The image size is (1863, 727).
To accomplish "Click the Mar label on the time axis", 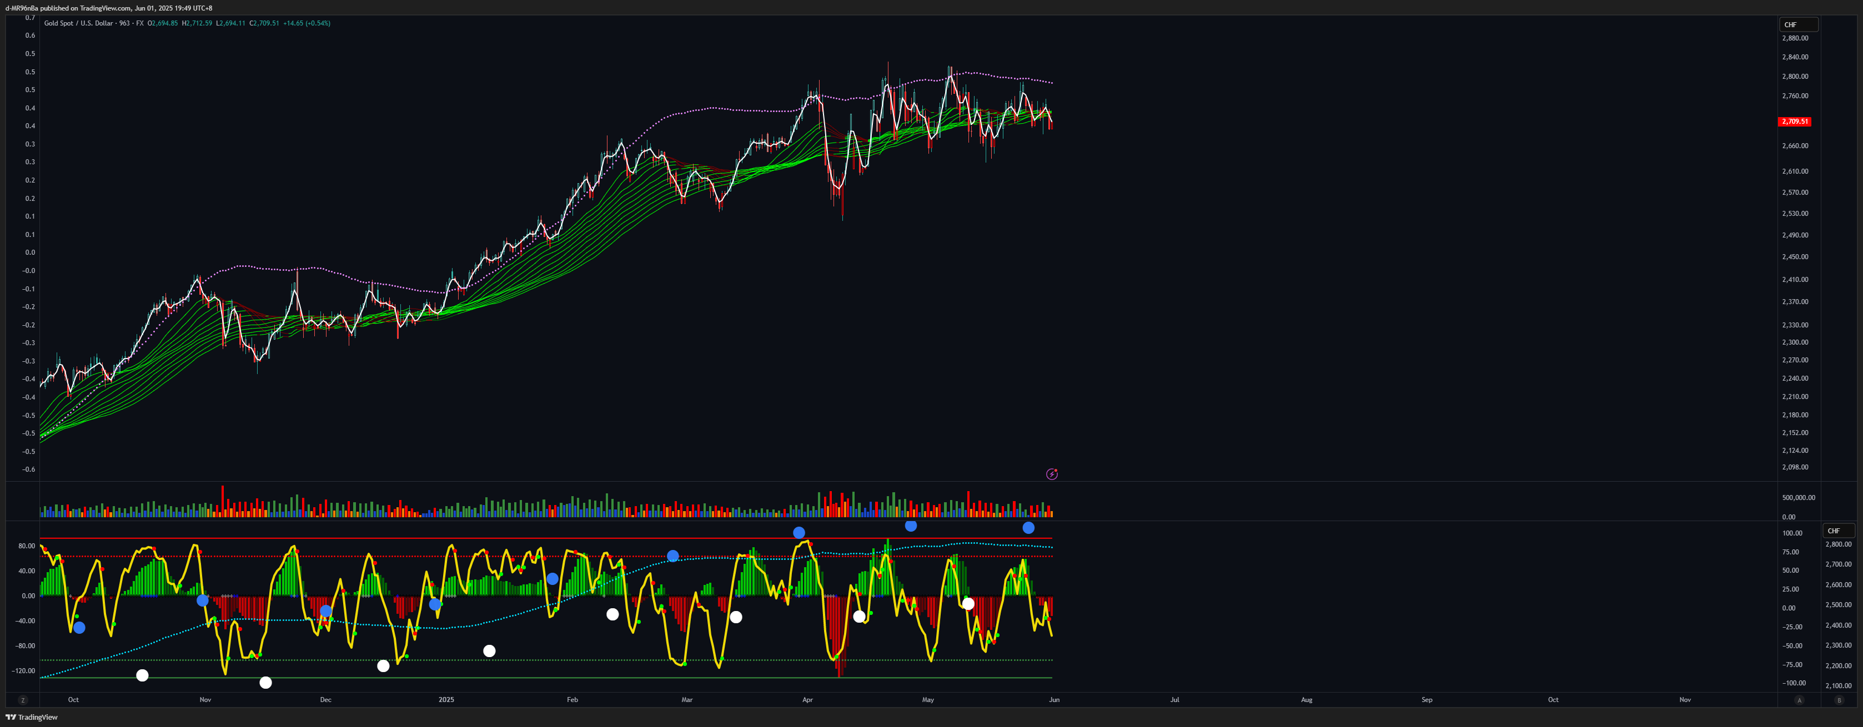I will pyautogui.click(x=687, y=700).
